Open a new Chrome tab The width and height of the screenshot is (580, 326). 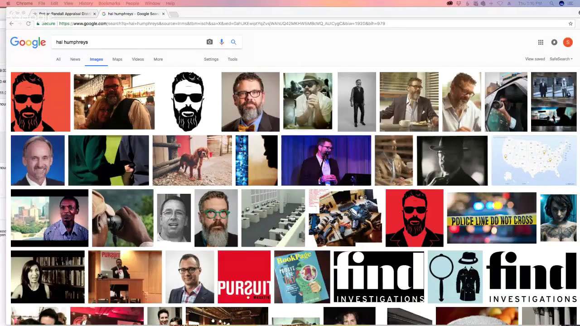pos(174,14)
